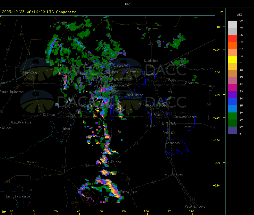Viewport: 254px width, 215px height.
Task: Click the G_ALVEAR label
Action: (x=169, y=124)
